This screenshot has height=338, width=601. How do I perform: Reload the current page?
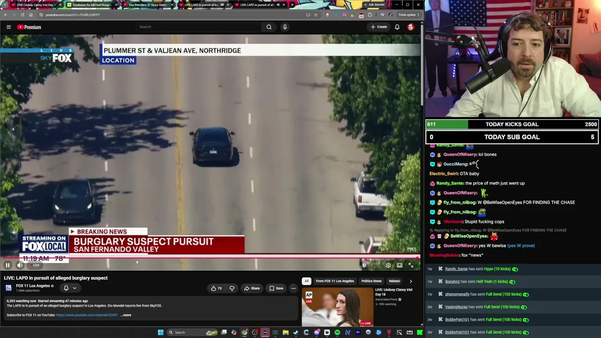22,15
